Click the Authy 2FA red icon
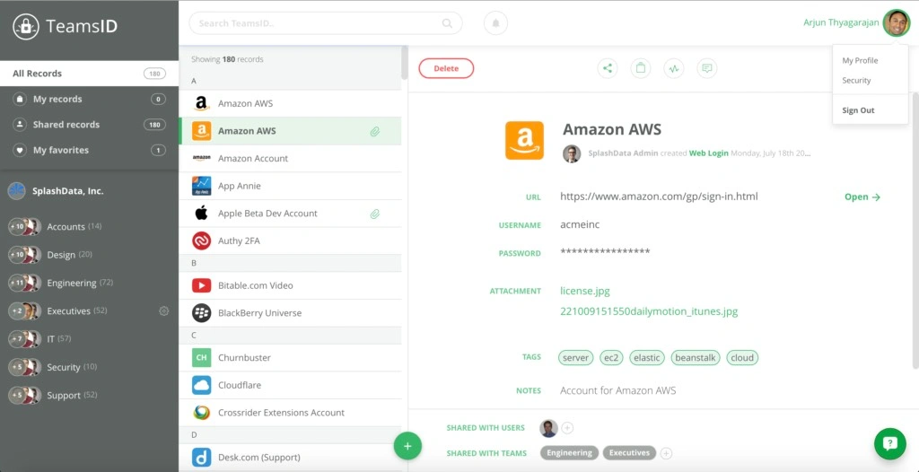The height and width of the screenshot is (472, 919). 202,241
